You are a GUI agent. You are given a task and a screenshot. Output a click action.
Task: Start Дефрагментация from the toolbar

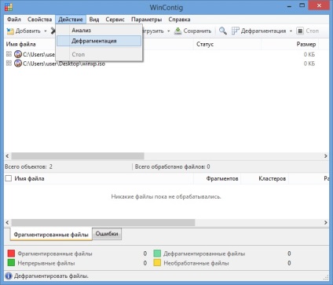click(x=259, y=31)
